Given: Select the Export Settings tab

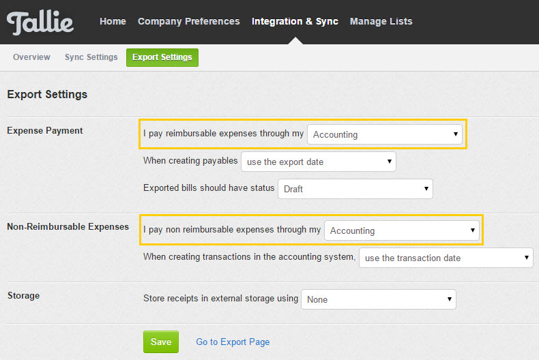Looking at the screenshot, I should pos(162,57).
